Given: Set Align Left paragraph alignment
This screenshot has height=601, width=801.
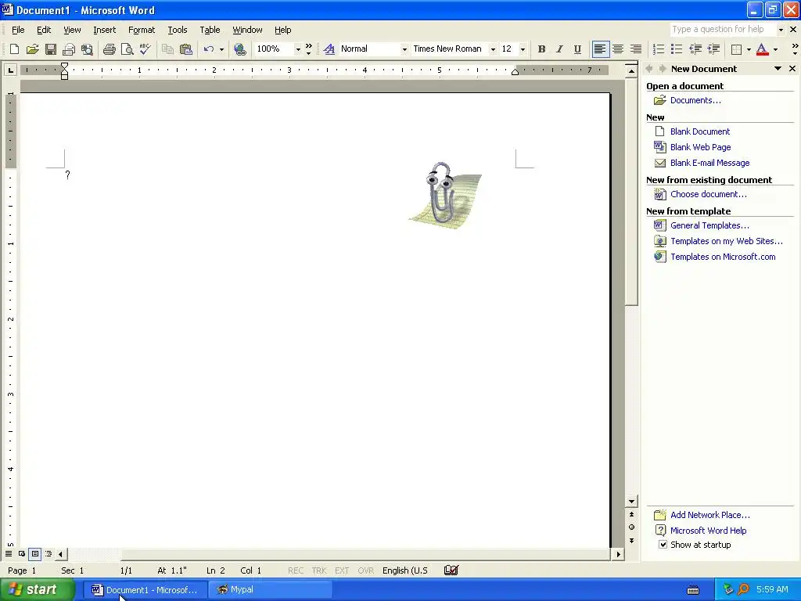Looking at the screenshot, I should [x=600, y=49].
